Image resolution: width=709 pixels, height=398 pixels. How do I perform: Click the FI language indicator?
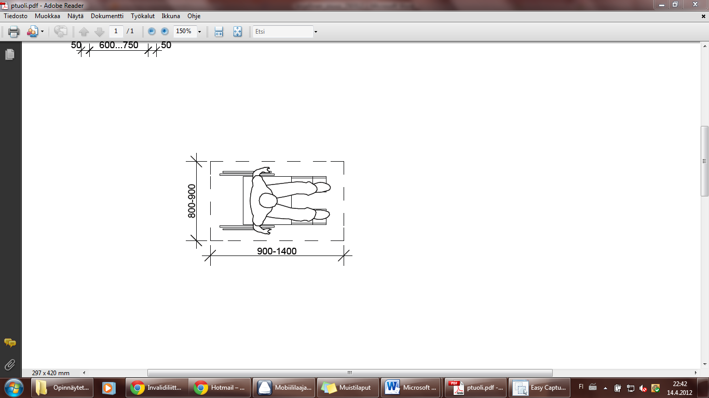[x=581, y=387]
